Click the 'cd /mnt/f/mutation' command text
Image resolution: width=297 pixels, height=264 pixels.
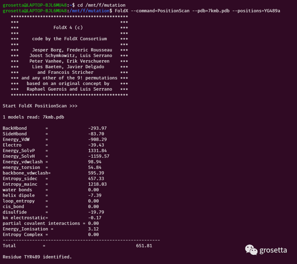101,5
